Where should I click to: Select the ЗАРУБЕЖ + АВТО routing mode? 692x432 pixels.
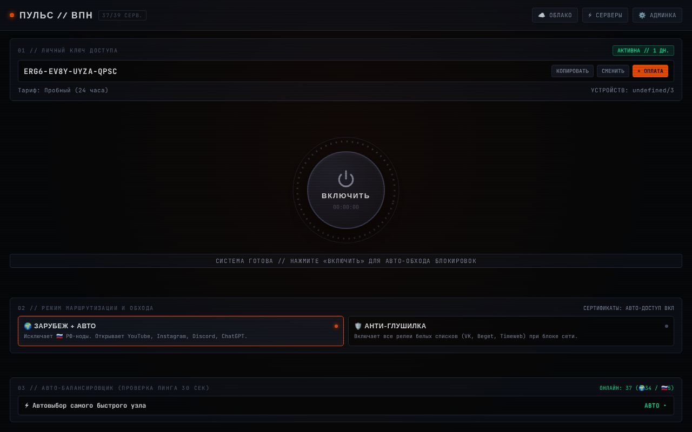coord(181,331)
